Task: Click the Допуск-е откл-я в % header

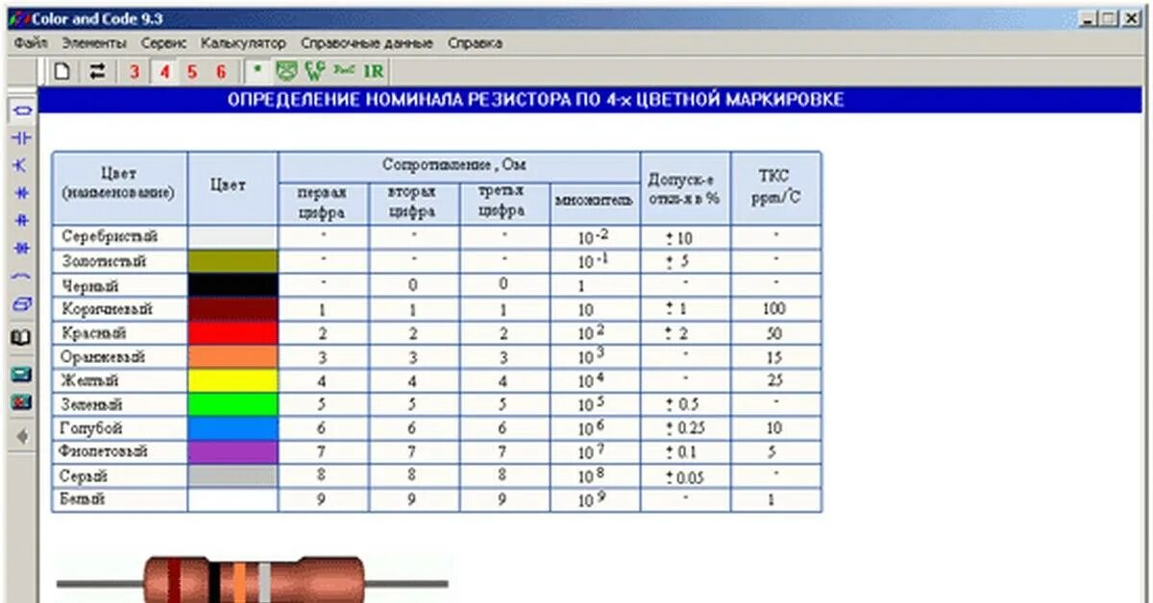Action: (685, 187)
